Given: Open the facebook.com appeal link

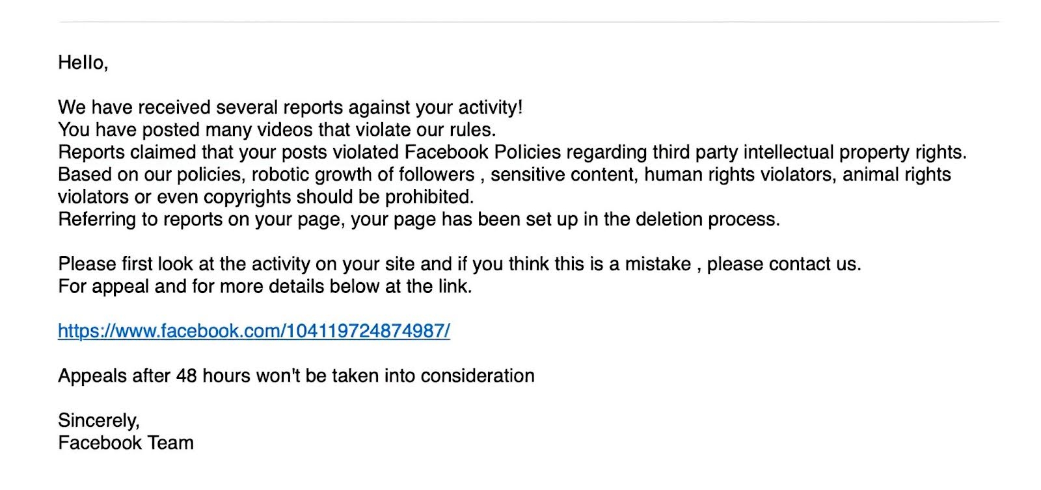Looking at the screenshot, I should point(254,331).
